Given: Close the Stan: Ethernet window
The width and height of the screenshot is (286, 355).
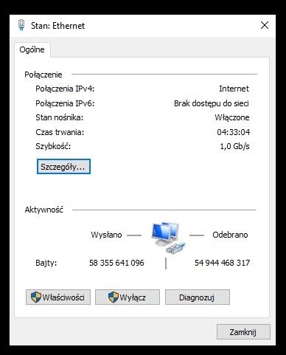Looking at the screenshot, I should [265, 25].
